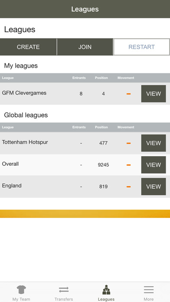View the GFM Clevergames league
Viewport: 170px width, 302px height.
point(154,94)
